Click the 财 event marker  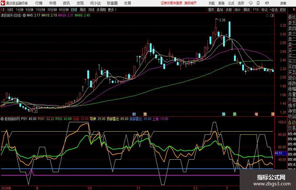(134, 114)
